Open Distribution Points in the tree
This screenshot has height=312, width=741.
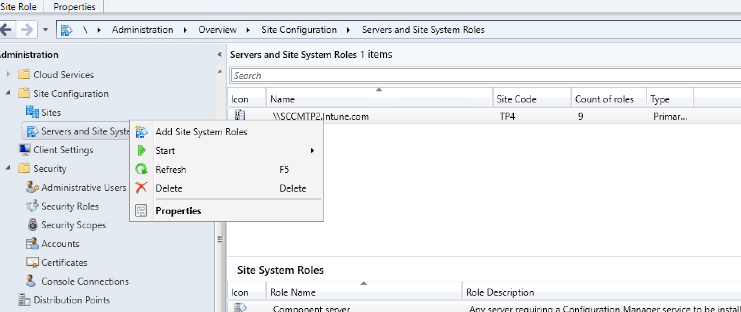click(x=72, y=300)
